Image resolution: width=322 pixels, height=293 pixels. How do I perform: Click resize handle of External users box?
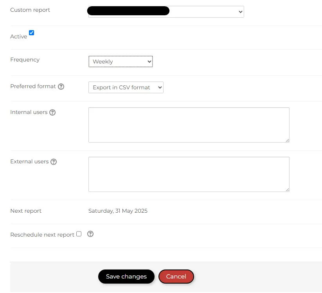[287, 190]
